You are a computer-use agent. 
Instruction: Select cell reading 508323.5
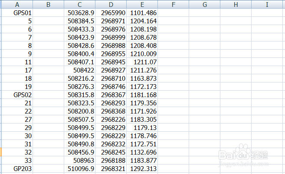coord(80,103)
